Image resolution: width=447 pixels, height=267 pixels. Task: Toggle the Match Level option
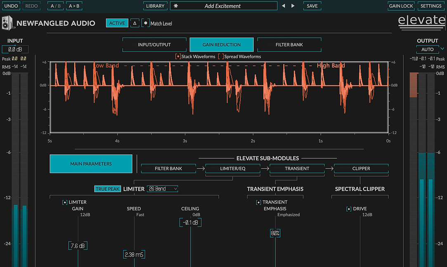[x=146, y=24]
